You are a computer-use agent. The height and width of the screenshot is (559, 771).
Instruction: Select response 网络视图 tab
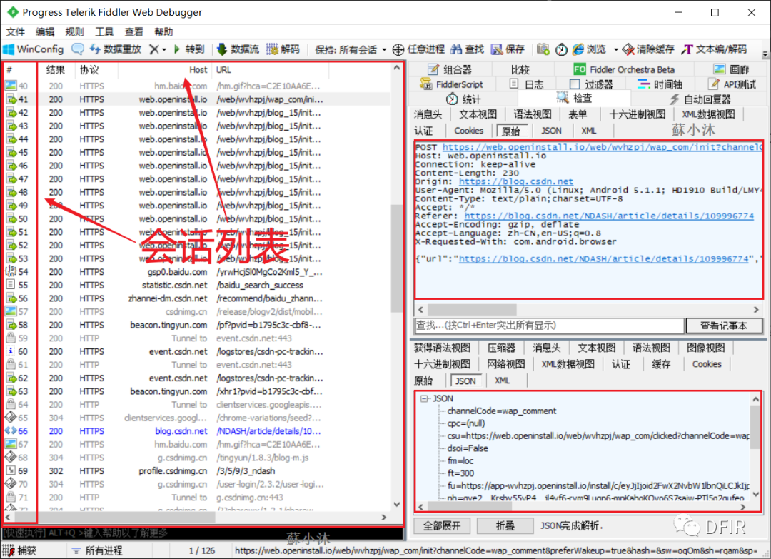click(506, 364)
